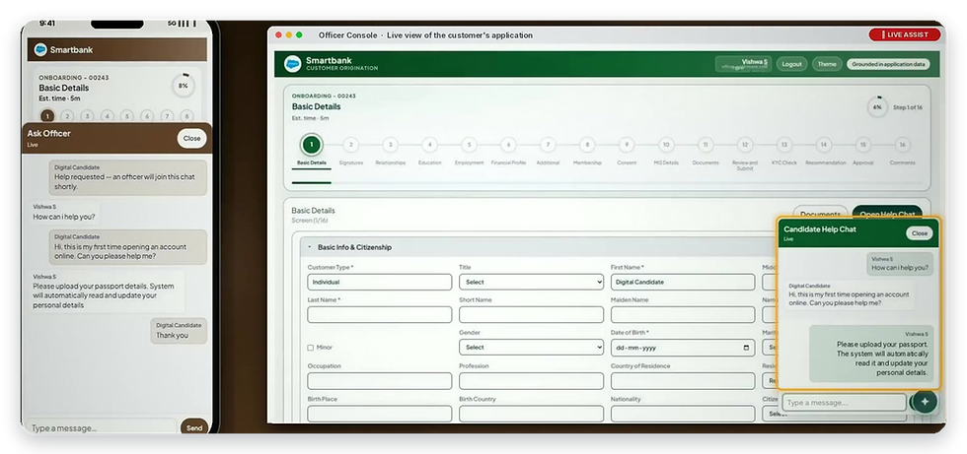The width and height of the screenshot is (967, 454).
Task: Go to step 7 Additional circle
Action: [548, 145]
